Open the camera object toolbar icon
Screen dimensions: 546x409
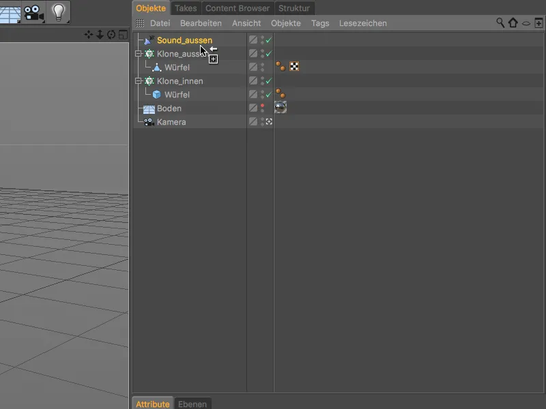click(33, 13)
